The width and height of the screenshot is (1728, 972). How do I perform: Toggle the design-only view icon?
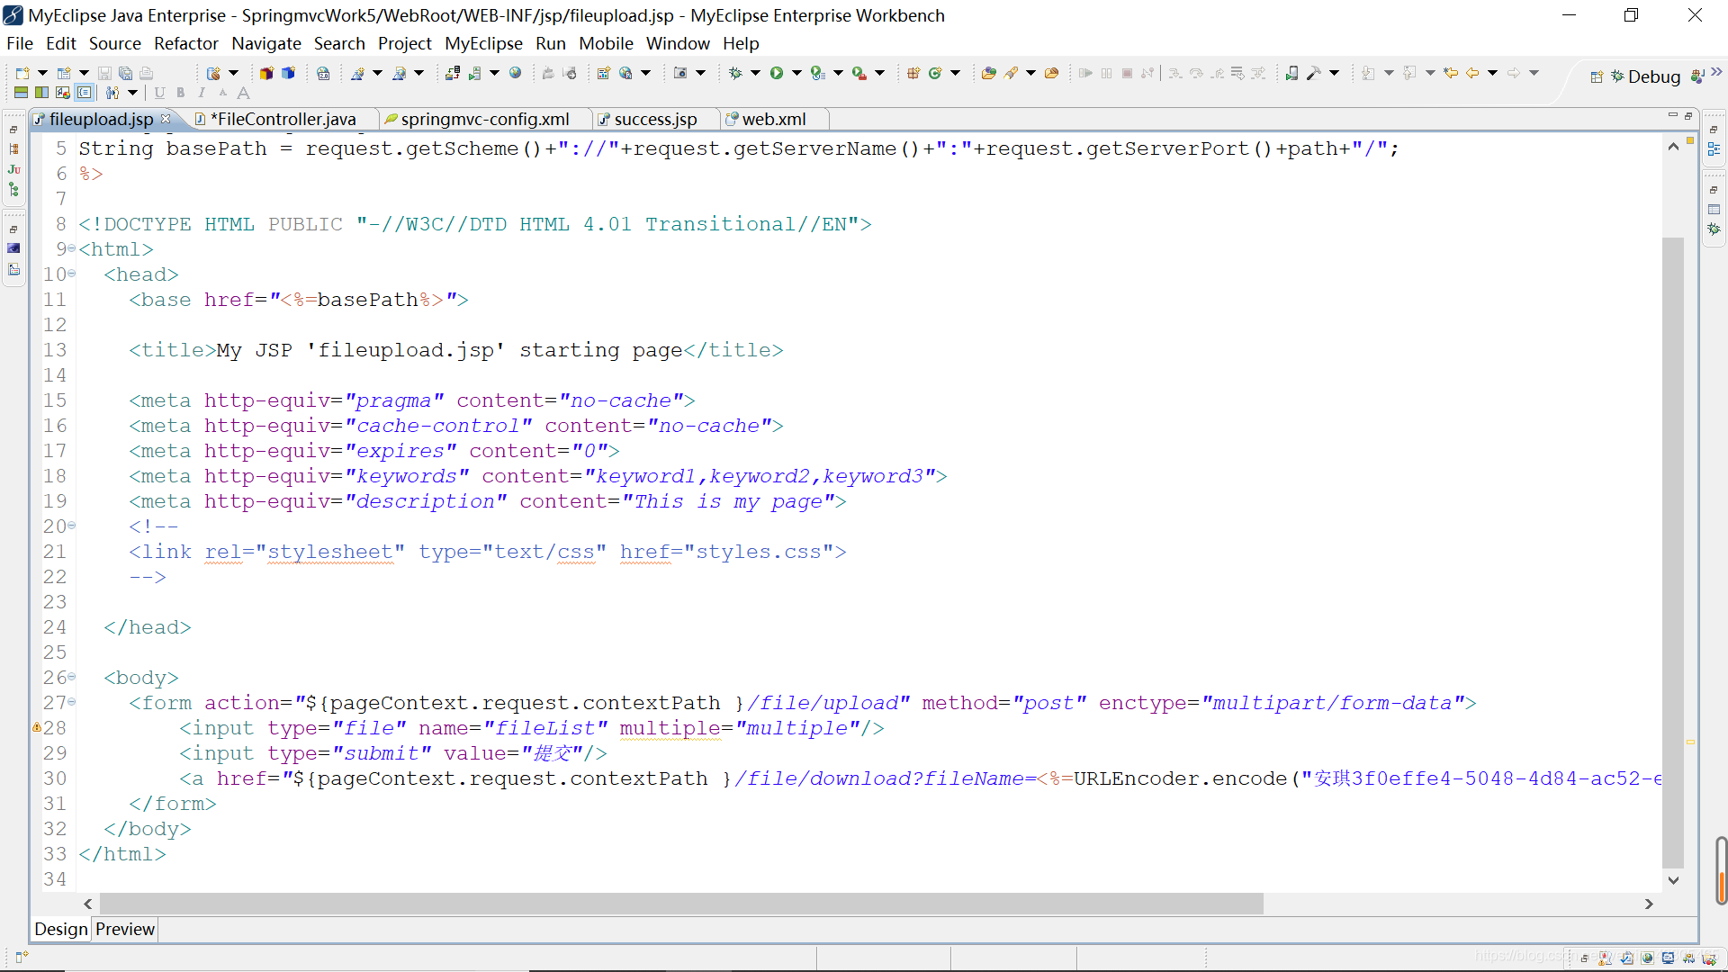click(62, 93)
